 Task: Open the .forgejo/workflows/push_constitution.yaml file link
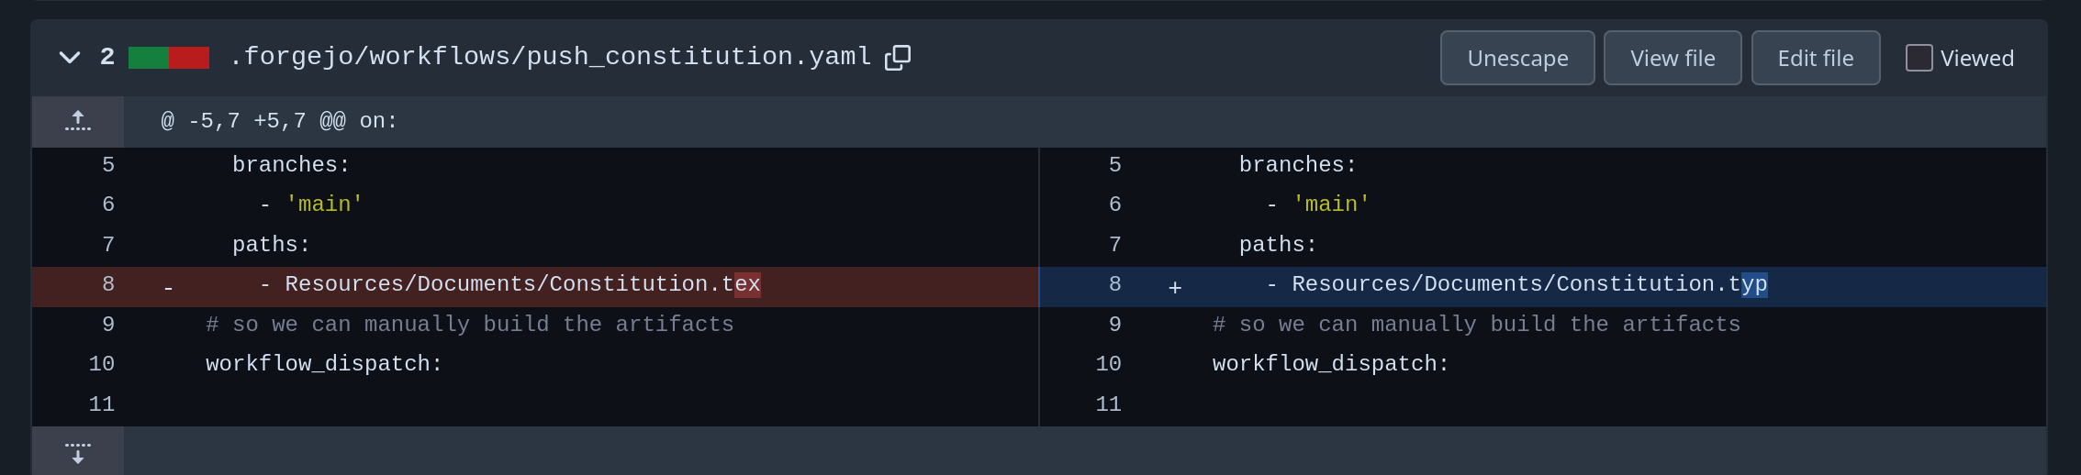pos(550,57)
